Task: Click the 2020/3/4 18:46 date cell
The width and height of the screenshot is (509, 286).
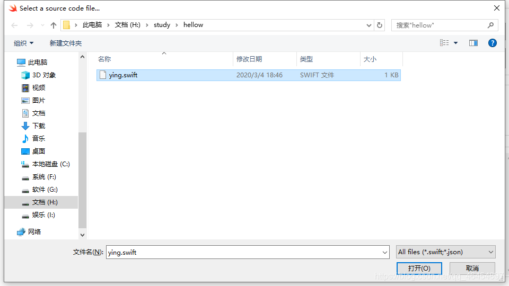Action: 259,75
